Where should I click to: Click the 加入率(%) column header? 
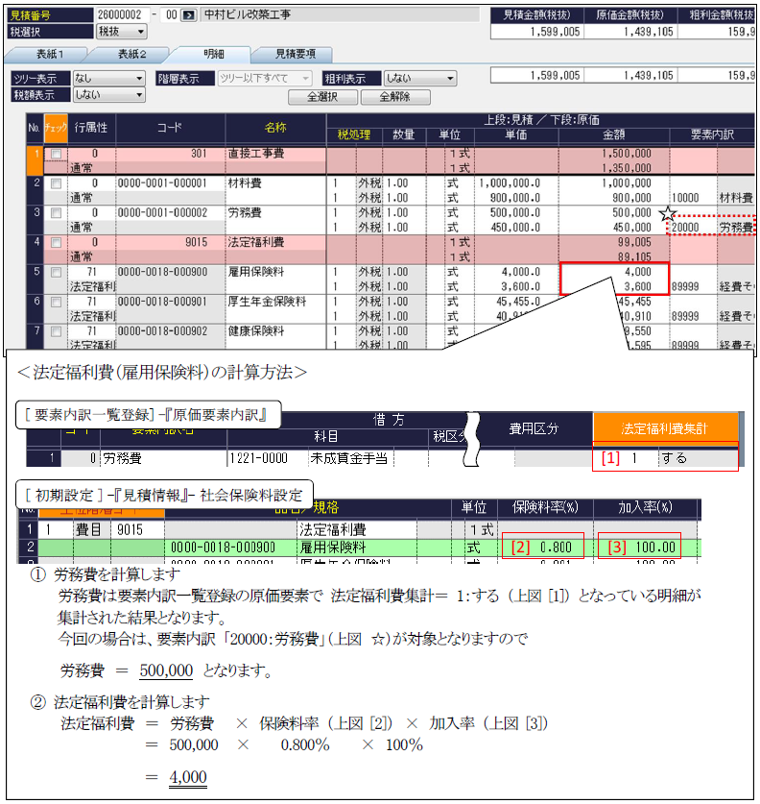[x=645, y=507]
